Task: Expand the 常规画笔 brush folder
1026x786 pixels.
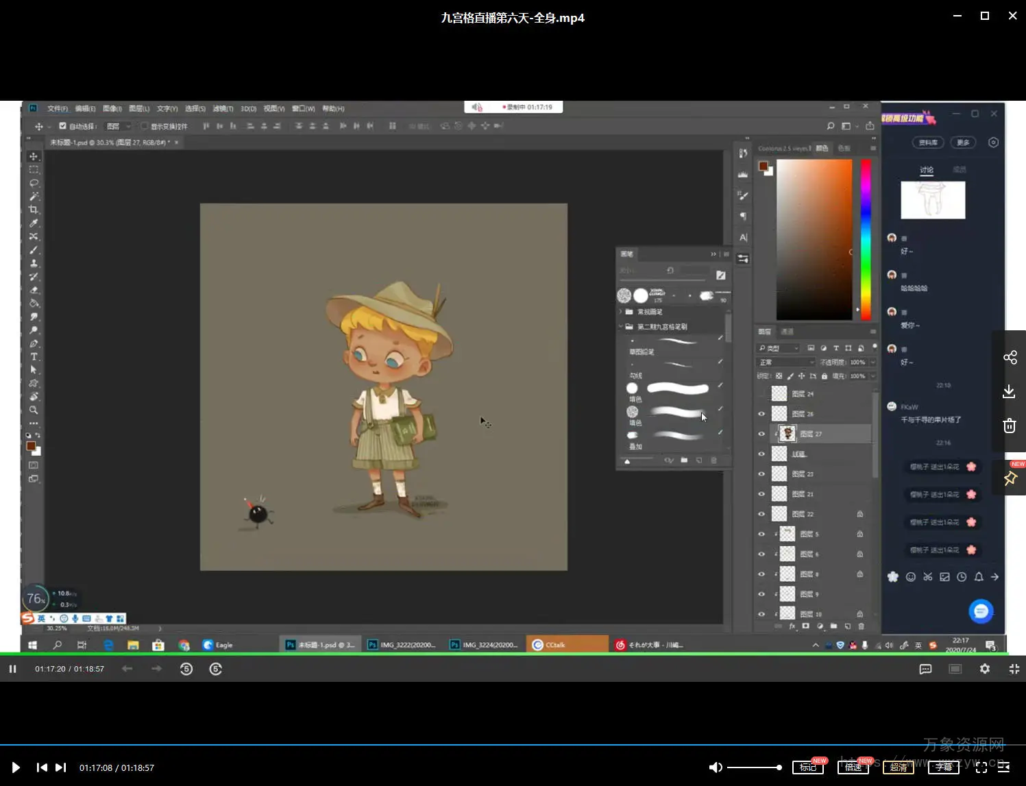Action: tap(621, 312)
